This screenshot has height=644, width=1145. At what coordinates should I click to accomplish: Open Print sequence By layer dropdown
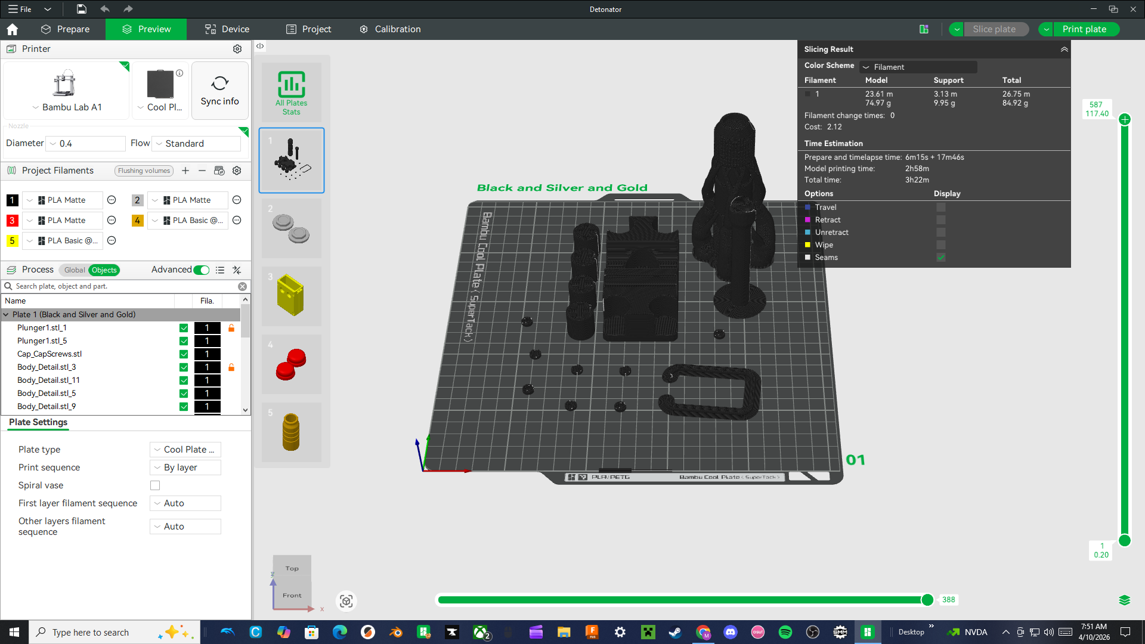[x=185, y=467]
